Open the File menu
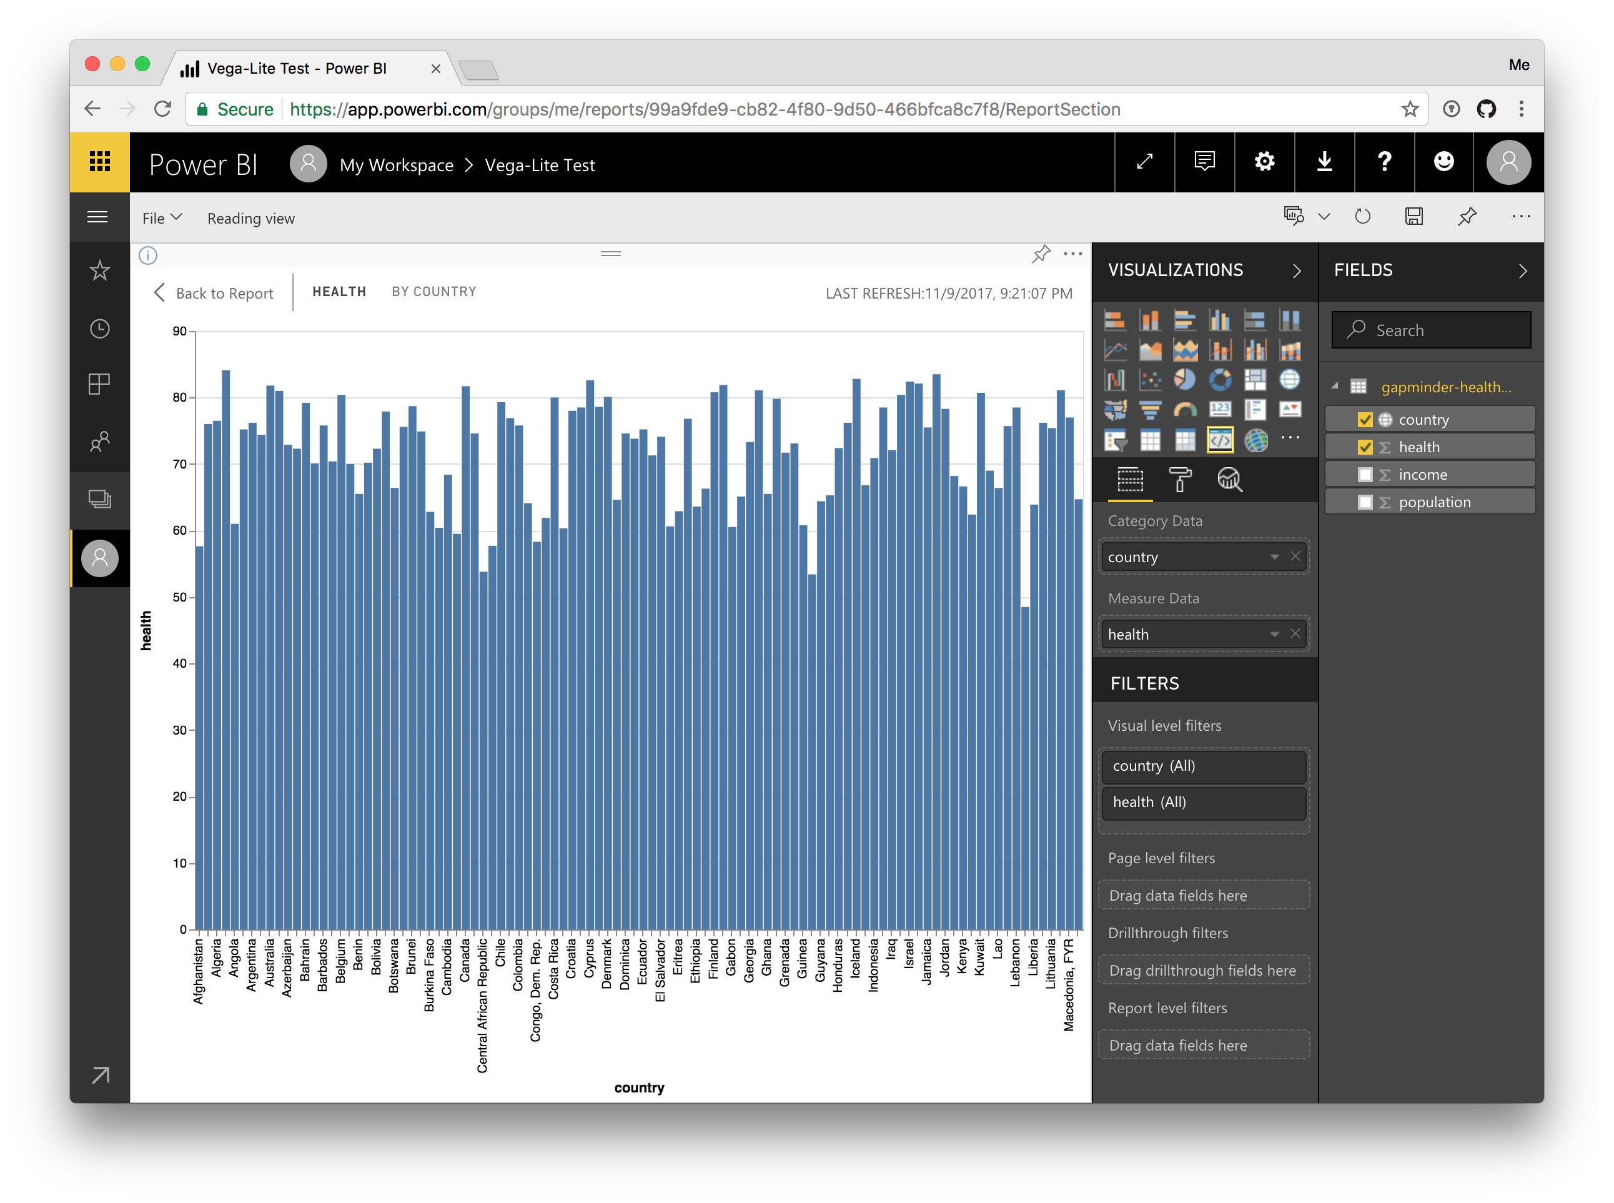 click(x=162, y=219)
